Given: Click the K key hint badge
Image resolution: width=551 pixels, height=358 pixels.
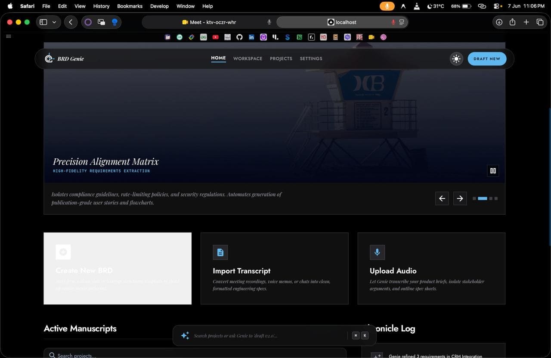Looking at the screenshot, I should point(365,336).
